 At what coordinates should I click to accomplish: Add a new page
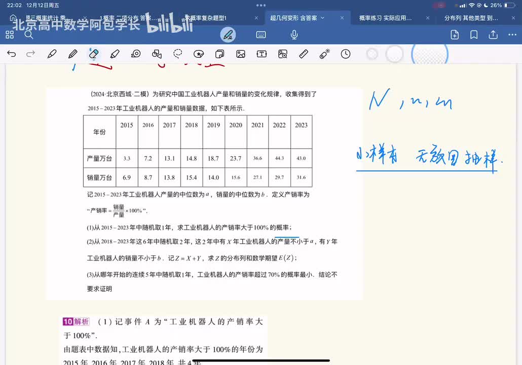455,34
